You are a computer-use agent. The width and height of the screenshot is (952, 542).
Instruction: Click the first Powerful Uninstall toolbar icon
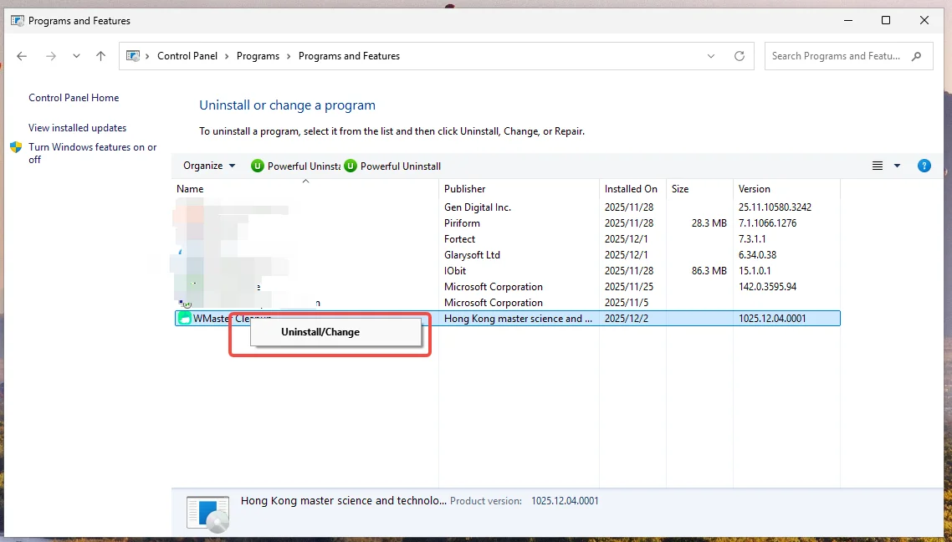click(x=258, y=166)
